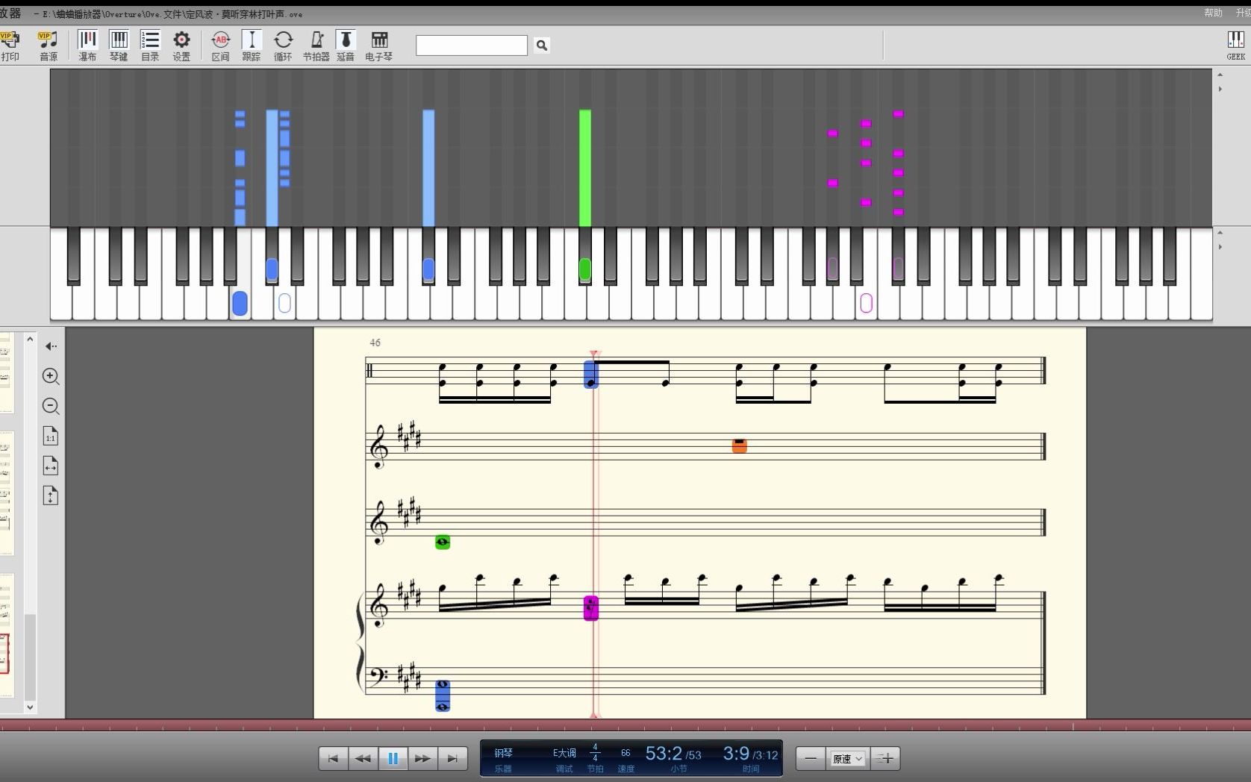Image resolution: width=1251 pixels, height=782 pixels.
Task: Pause the playback
Action: 393,758
